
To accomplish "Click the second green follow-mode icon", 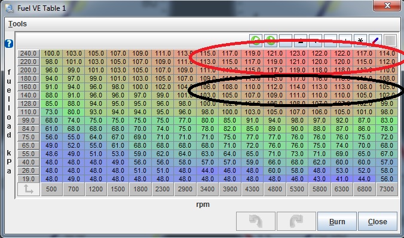I will [x=271, y=41].
